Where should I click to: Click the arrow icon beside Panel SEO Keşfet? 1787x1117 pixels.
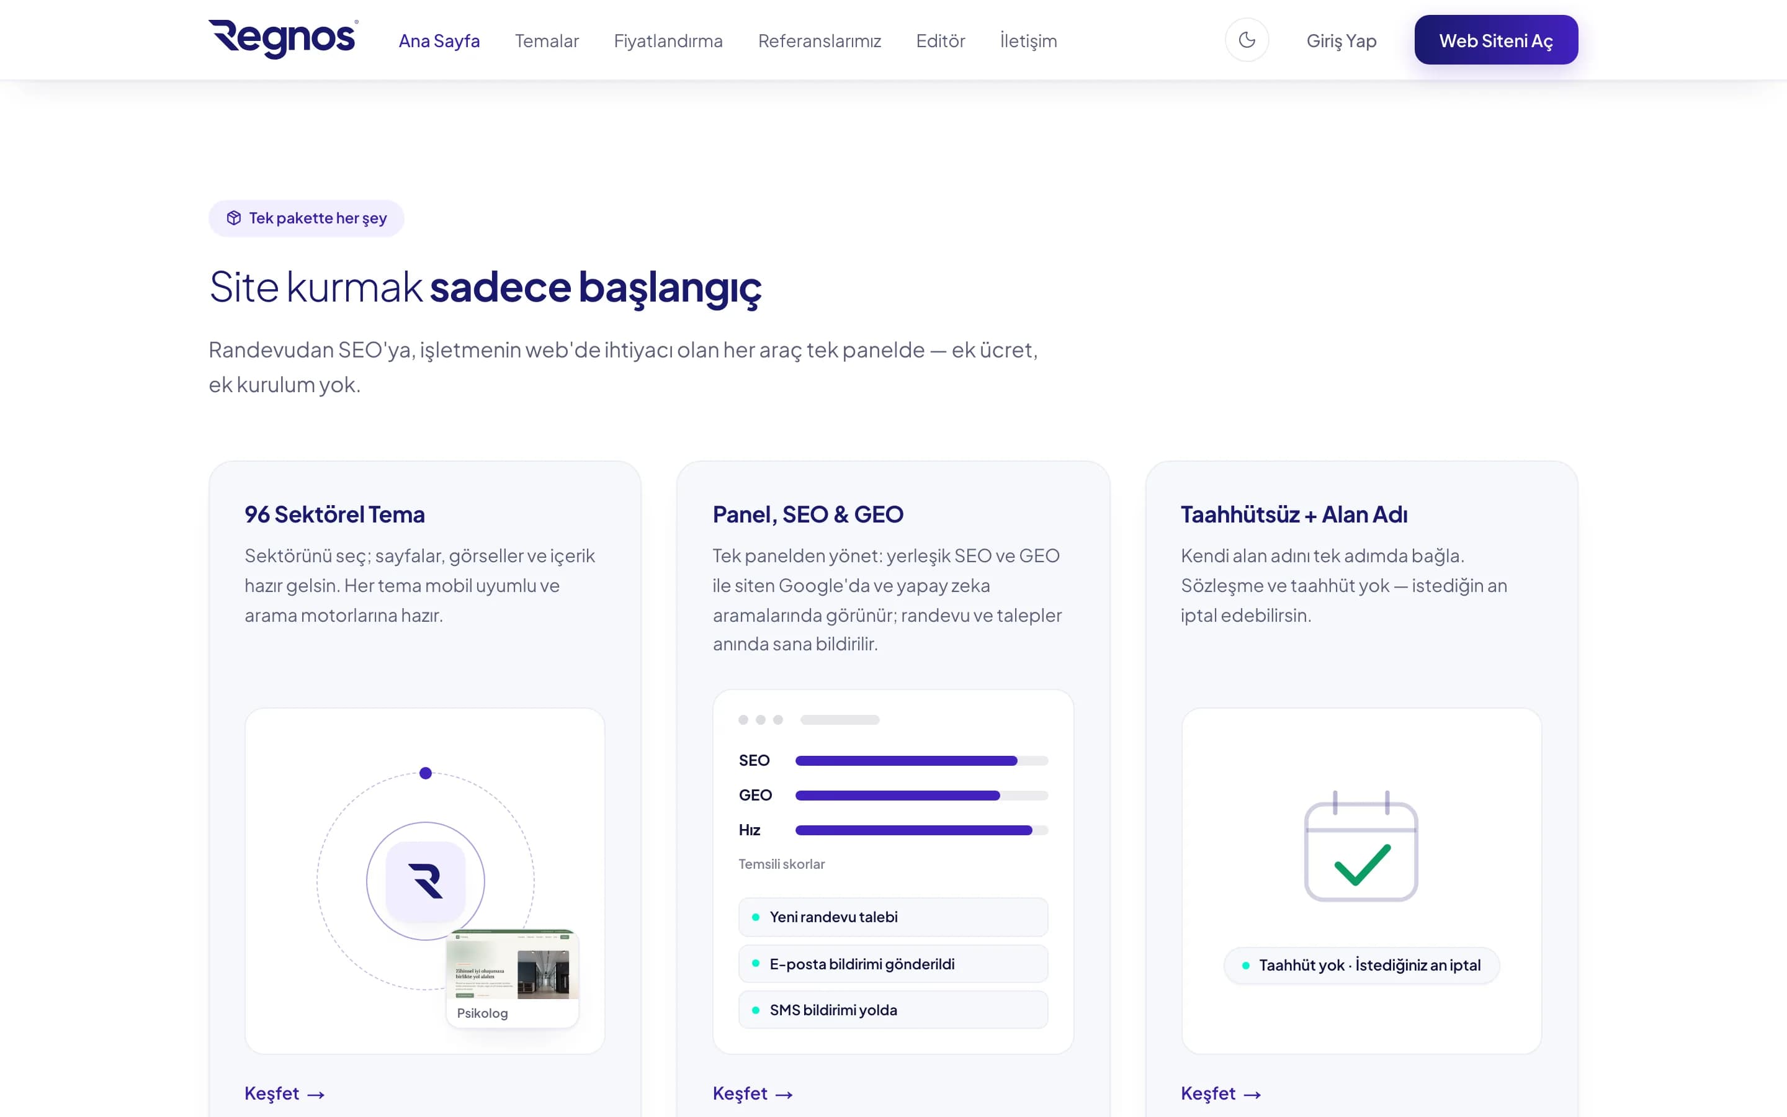point(784,1095)
